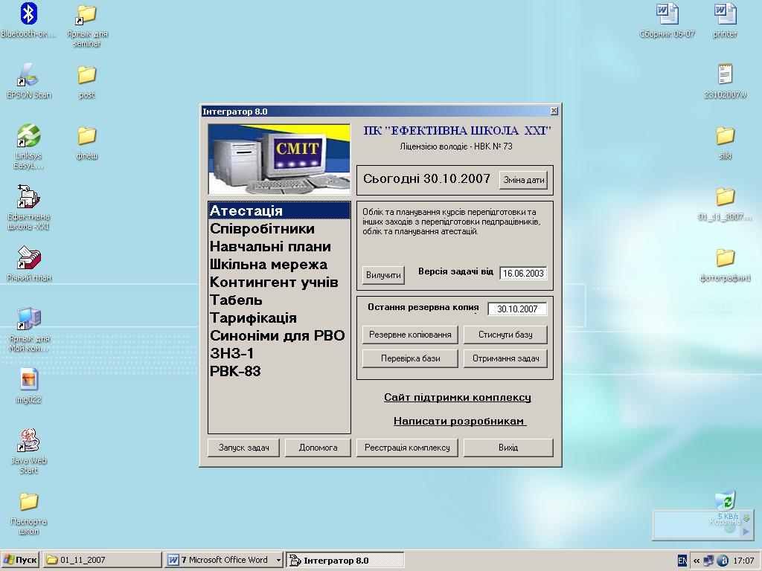The width and height of the screenshot is (762, 571).
Task: Click the Остання резервна копія date field
Action: click(x=517, y=309)
